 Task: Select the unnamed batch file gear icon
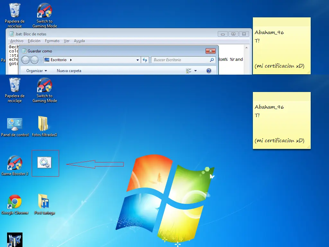click(x=44, y=162)
